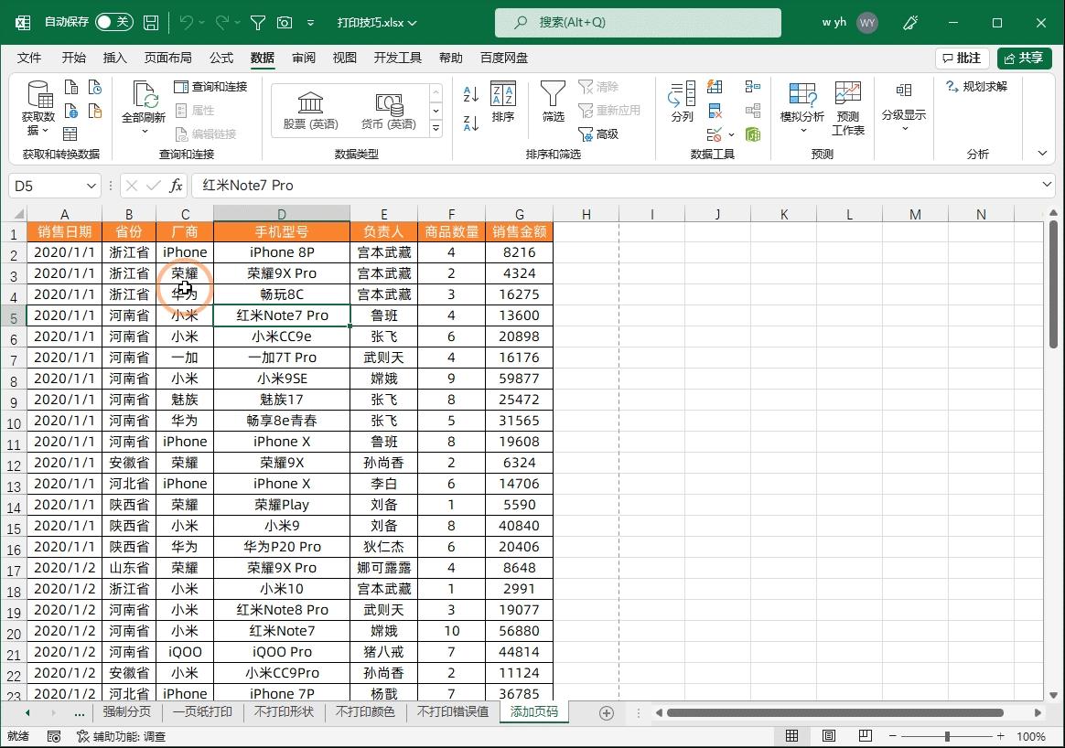Click the 批注 (Comments) button
This screenshot has height=748, width=1065.
961,58
